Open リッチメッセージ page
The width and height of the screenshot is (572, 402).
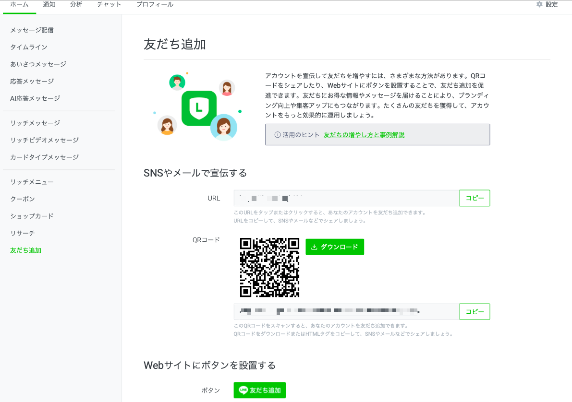[35, 123]
